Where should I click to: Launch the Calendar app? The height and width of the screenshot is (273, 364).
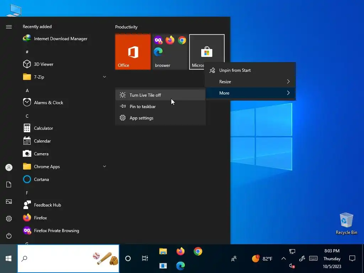pyautogui.click(x=37, y=141)
